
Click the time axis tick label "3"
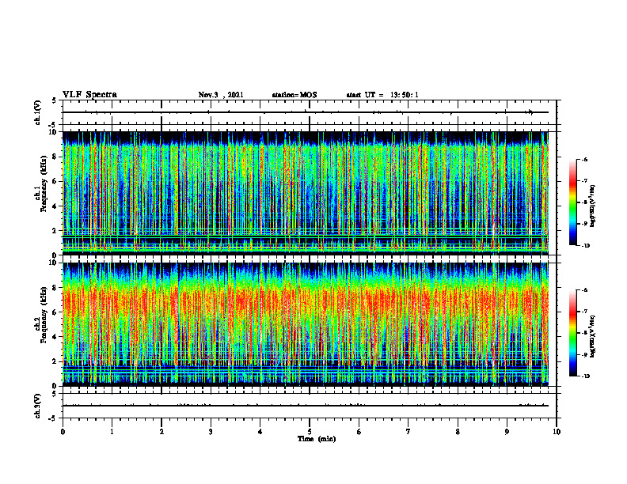(x=211, y=432)
